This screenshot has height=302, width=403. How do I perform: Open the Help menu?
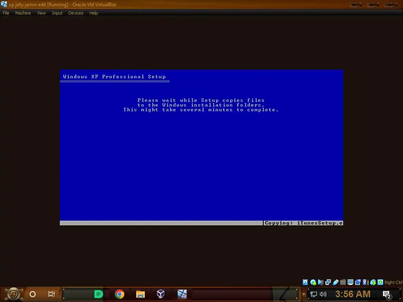[94, 13]
